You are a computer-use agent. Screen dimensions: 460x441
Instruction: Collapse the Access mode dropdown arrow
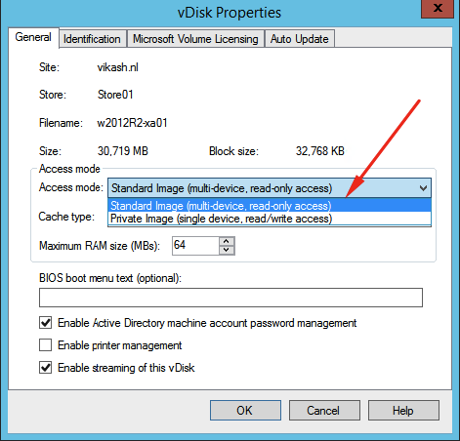(423, 188)
